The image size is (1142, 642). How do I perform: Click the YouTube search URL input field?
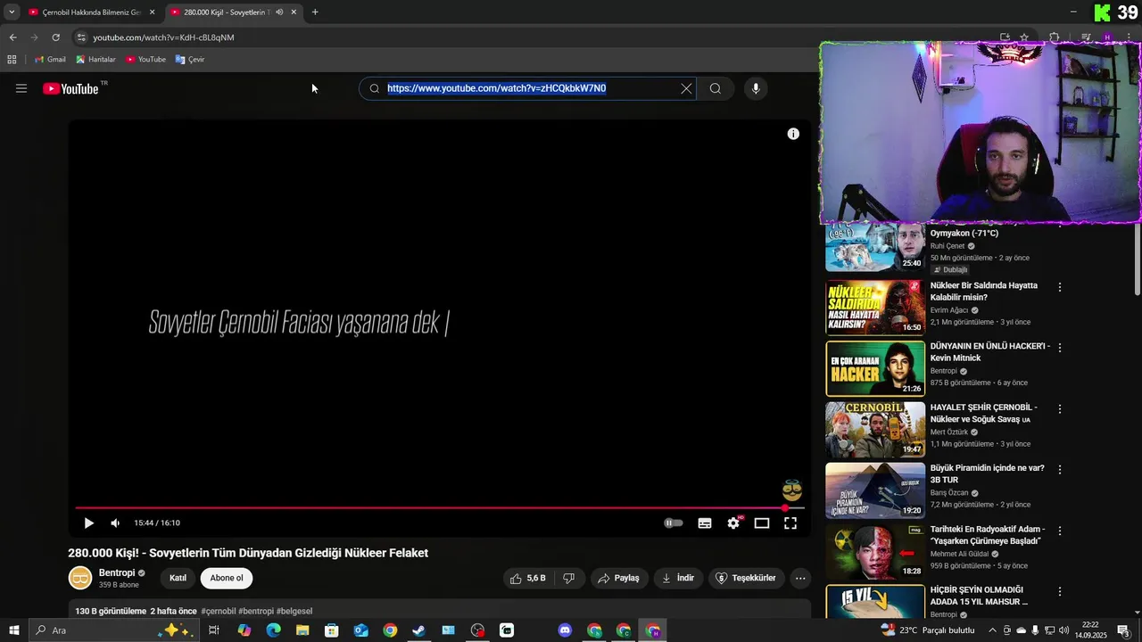[x=526, y=88]
